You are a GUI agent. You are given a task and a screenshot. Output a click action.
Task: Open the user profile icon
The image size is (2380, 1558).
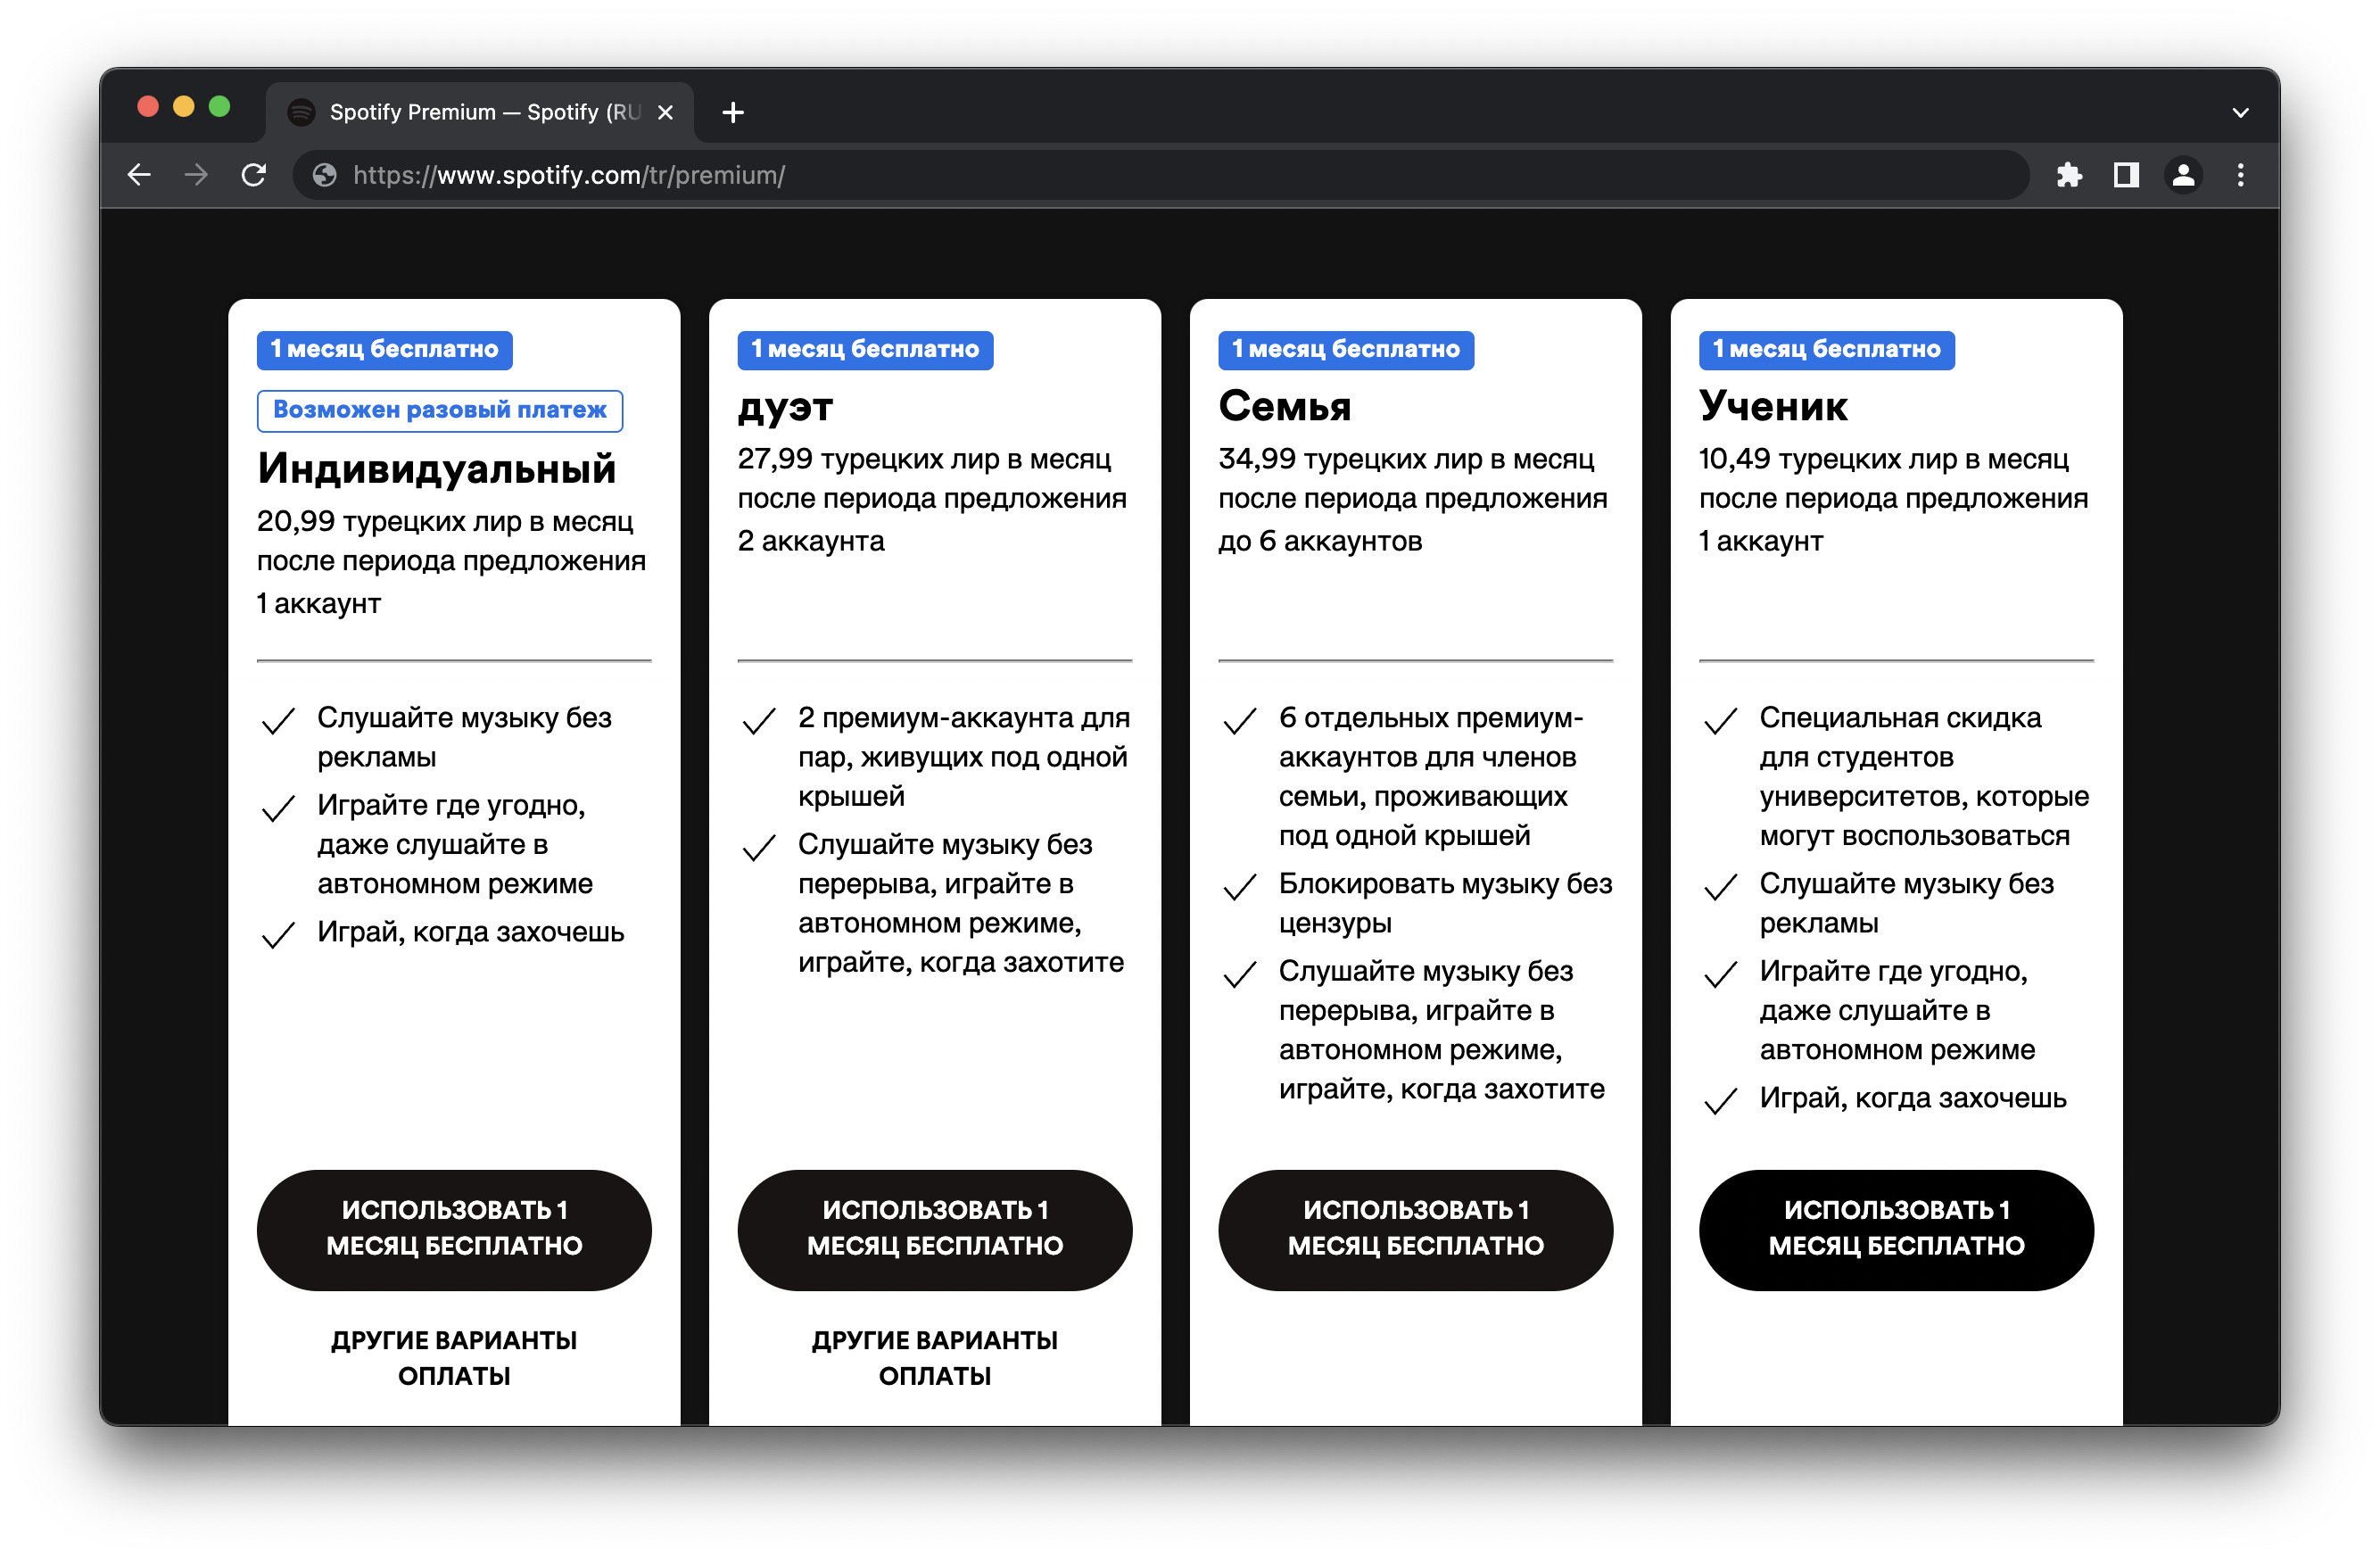2183,175
